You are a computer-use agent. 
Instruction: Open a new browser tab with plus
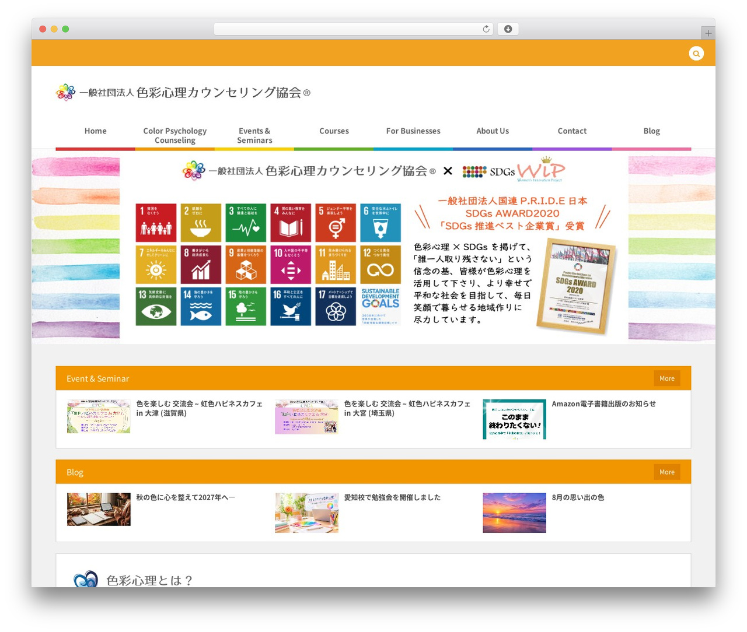(708, 33)
